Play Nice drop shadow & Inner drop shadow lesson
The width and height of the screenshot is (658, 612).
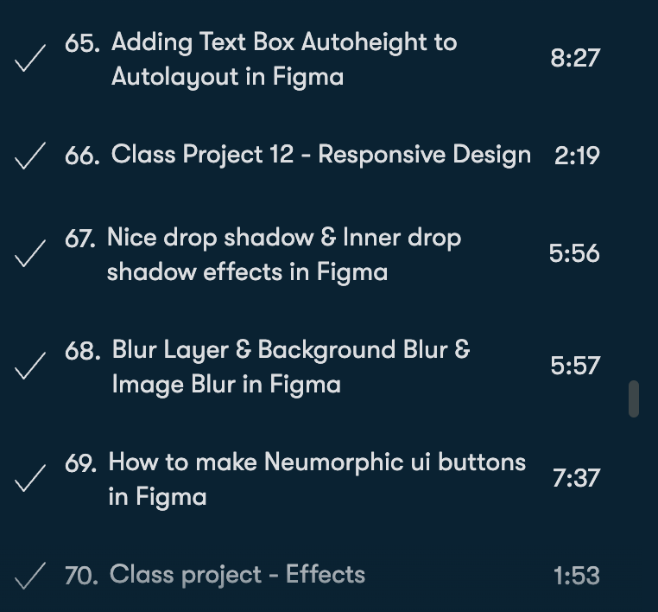pos(283,254)
